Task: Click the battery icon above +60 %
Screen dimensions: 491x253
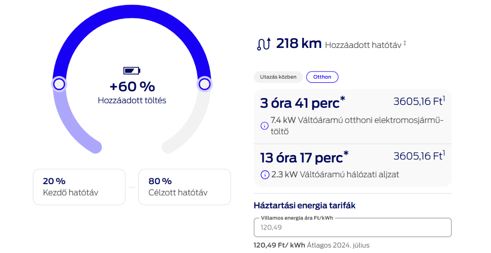Action: (132, 70)
